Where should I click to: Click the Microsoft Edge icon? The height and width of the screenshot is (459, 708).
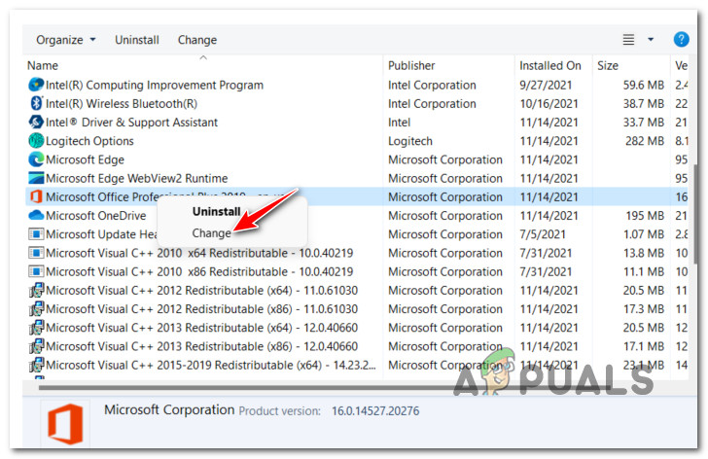coord(36,159)
